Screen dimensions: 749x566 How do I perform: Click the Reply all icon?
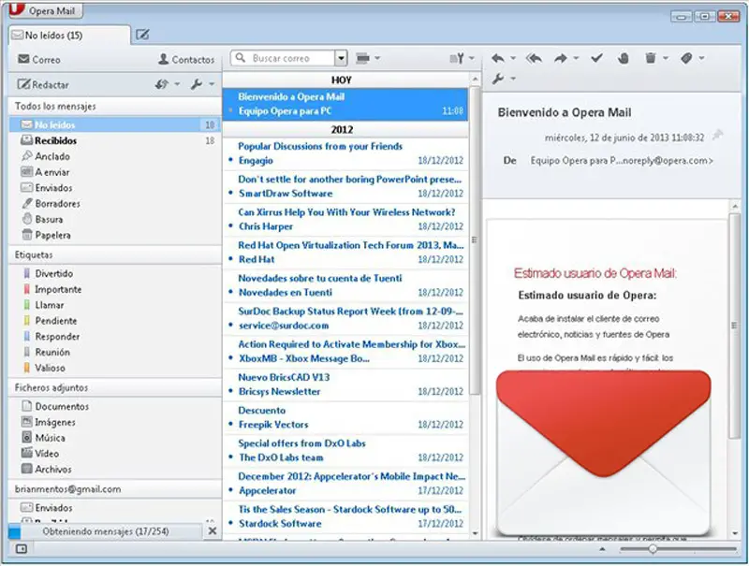click(534, 58)
